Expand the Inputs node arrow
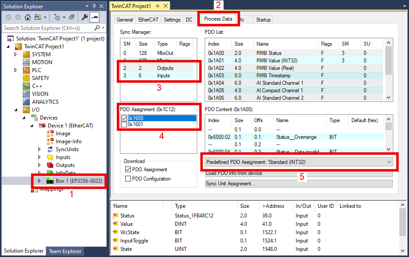The image size is (409, 257). point(39,157)
